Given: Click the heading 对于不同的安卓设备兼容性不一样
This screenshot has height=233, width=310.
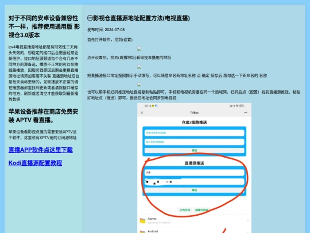Looking at the screenshot, I should (44, 26).
